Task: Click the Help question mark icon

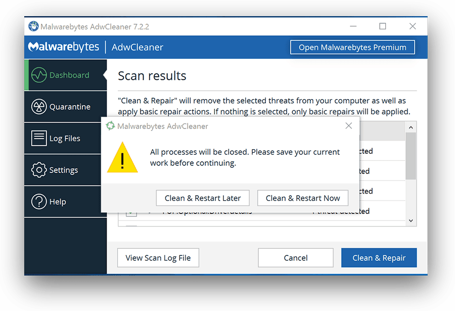Action: (39, 202)
